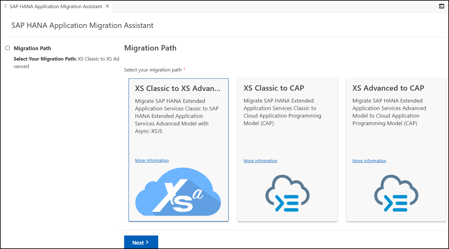Select the XS Classic to CAP card title
Image resolution: width=449 pixels, height=249 pixels.
(x=274, y=88)
